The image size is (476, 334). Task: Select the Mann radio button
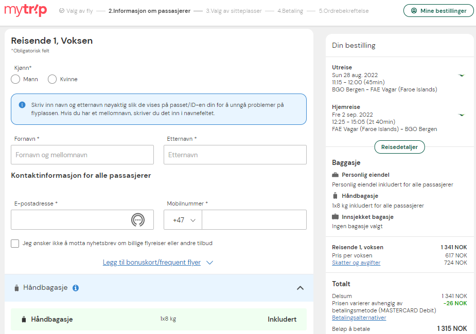15,79
